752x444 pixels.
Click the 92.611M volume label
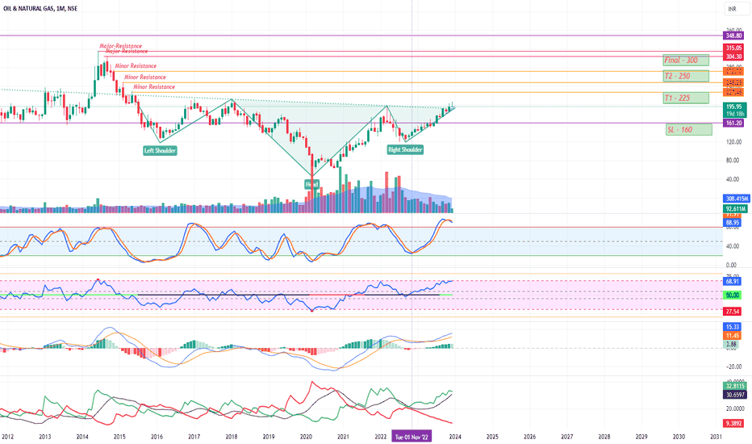pos(735,209)
